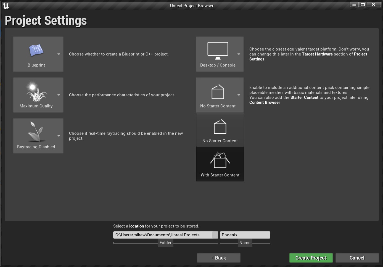Cancel the project creation
Viewport: 383px width, 267px height.
(x=357, y=258)
